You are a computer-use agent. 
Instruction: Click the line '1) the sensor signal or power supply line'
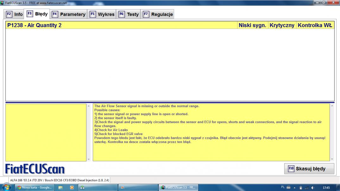pyautogui.click(x=142, y=114)
